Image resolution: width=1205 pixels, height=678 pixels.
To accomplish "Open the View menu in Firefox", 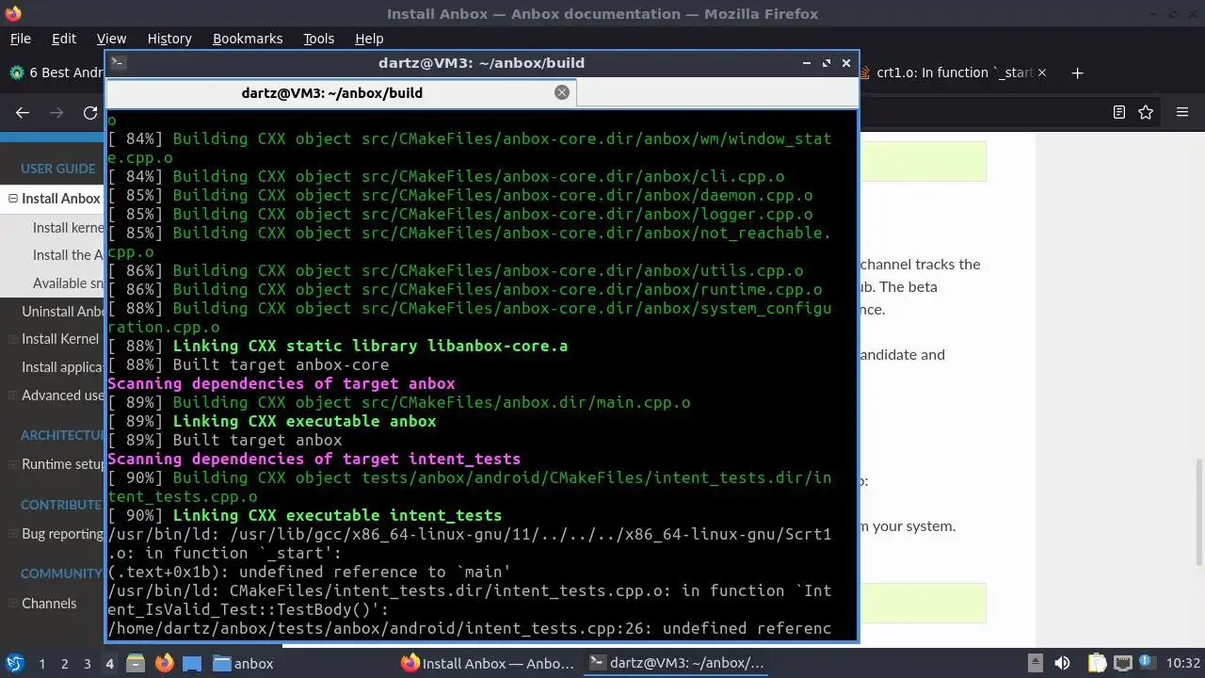I will click(x=111, y=39).
